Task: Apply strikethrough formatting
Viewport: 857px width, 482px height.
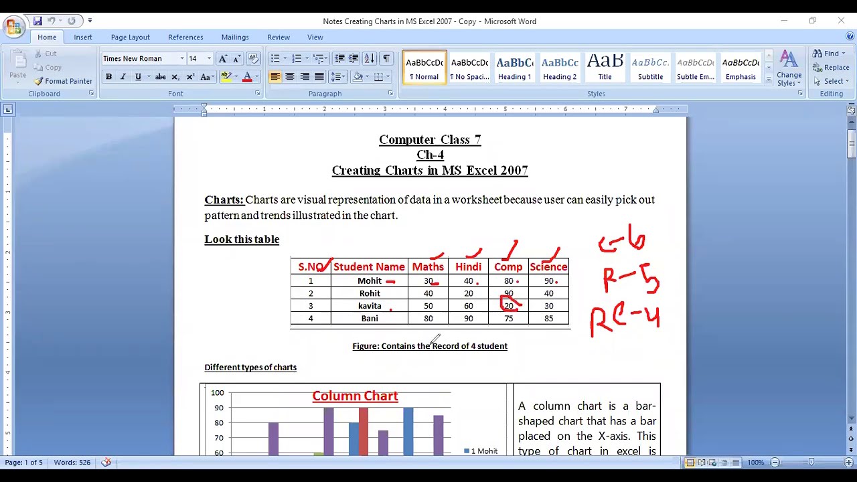Action: point(161,77)
